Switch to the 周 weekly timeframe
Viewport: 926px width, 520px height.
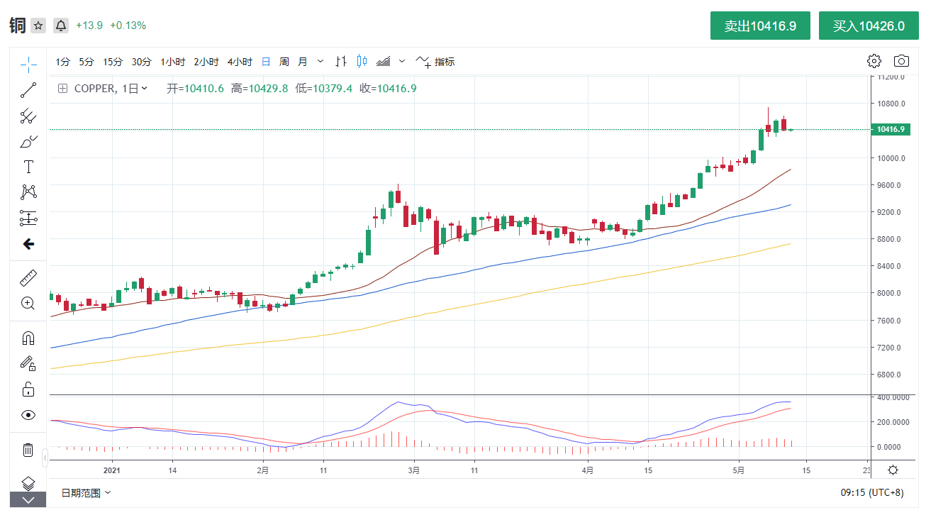pos(284,62)
